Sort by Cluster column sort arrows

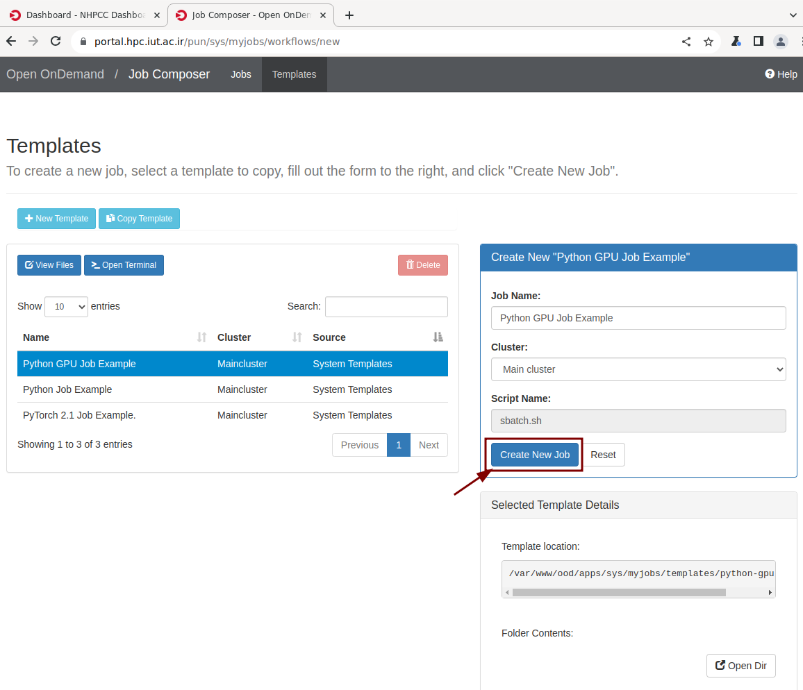pos(297,337)
